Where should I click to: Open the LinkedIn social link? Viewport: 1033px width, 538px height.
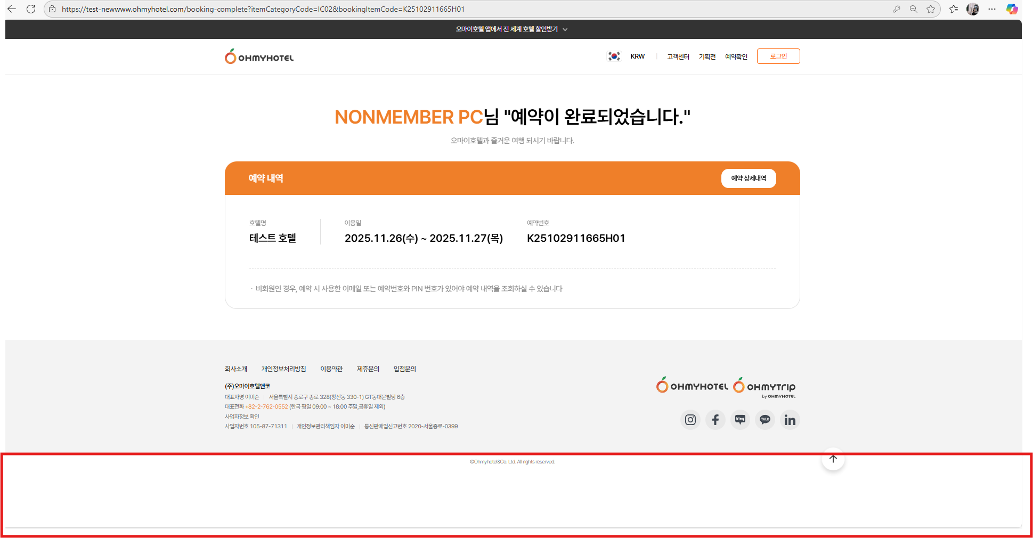tap(790, 420)
